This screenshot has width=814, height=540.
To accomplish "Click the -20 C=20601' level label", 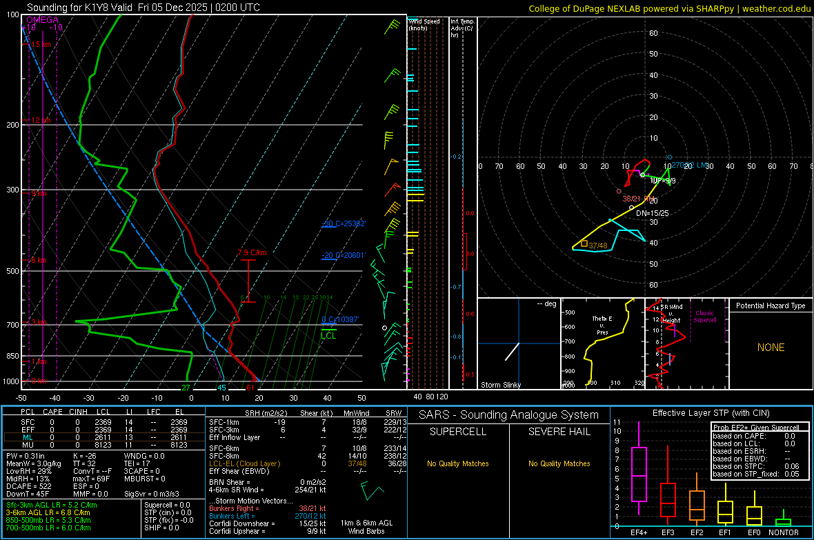I will point(344,255).
